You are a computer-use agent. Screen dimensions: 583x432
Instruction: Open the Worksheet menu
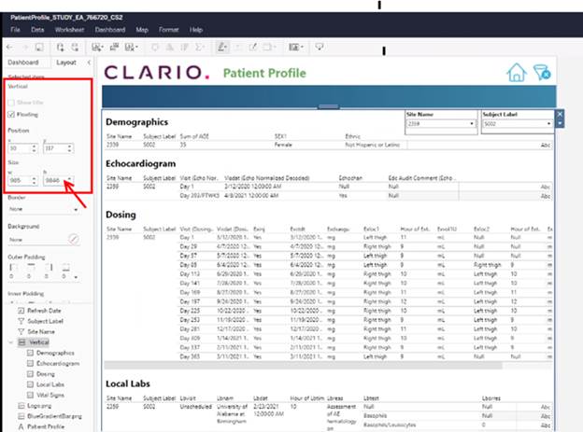pos(69,30)
